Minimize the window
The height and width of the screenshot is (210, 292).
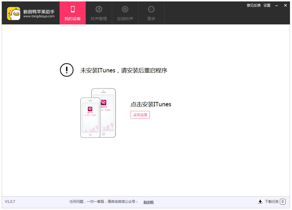pos(276,5)
